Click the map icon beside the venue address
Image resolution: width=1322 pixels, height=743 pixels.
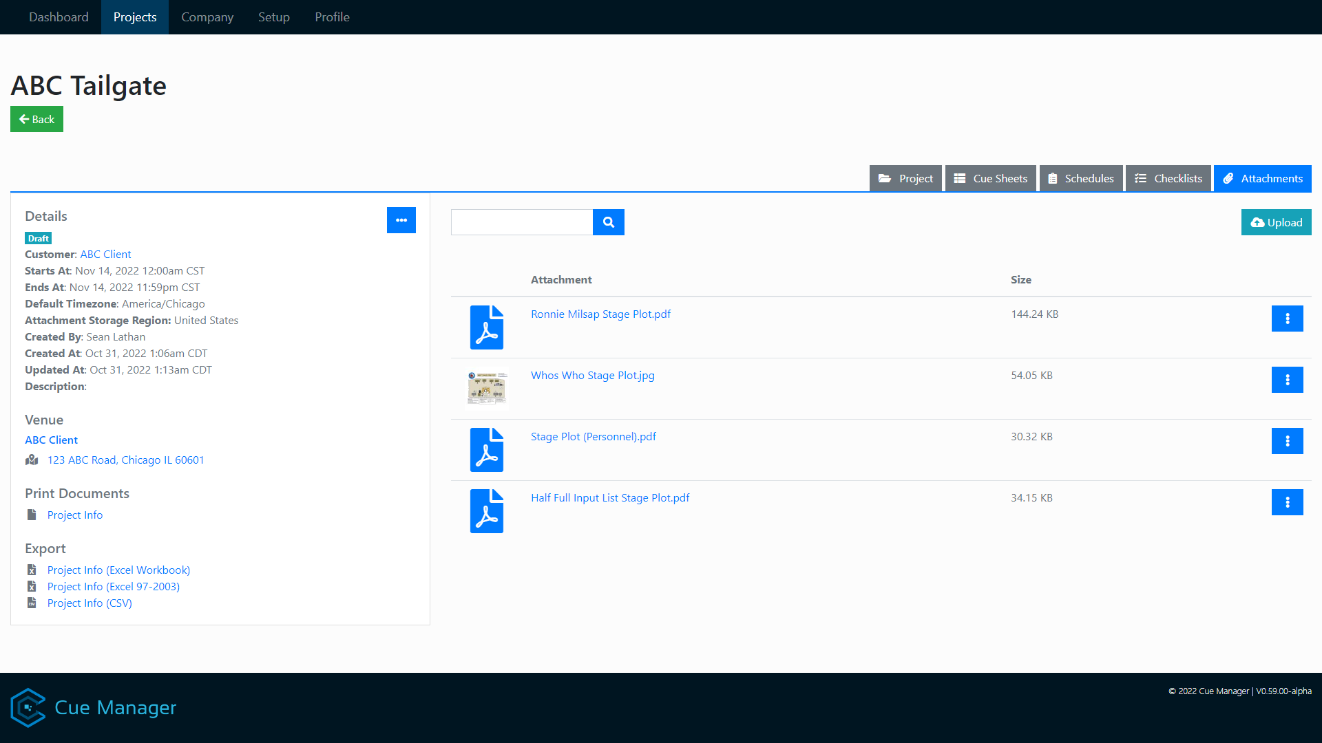pyautogui.click(x=32, y=460)
